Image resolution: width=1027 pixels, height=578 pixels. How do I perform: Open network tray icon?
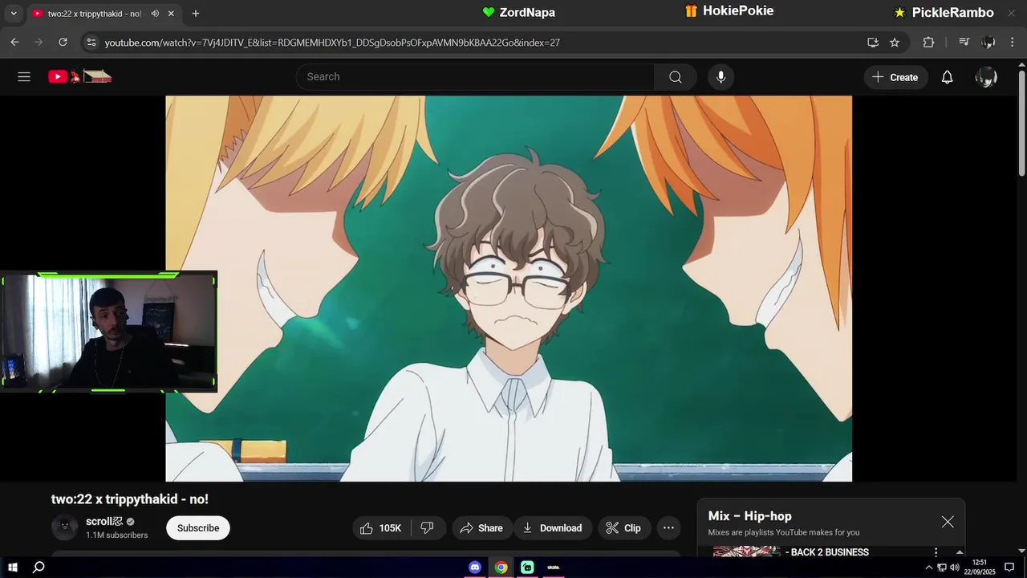(x=942, y=568)
